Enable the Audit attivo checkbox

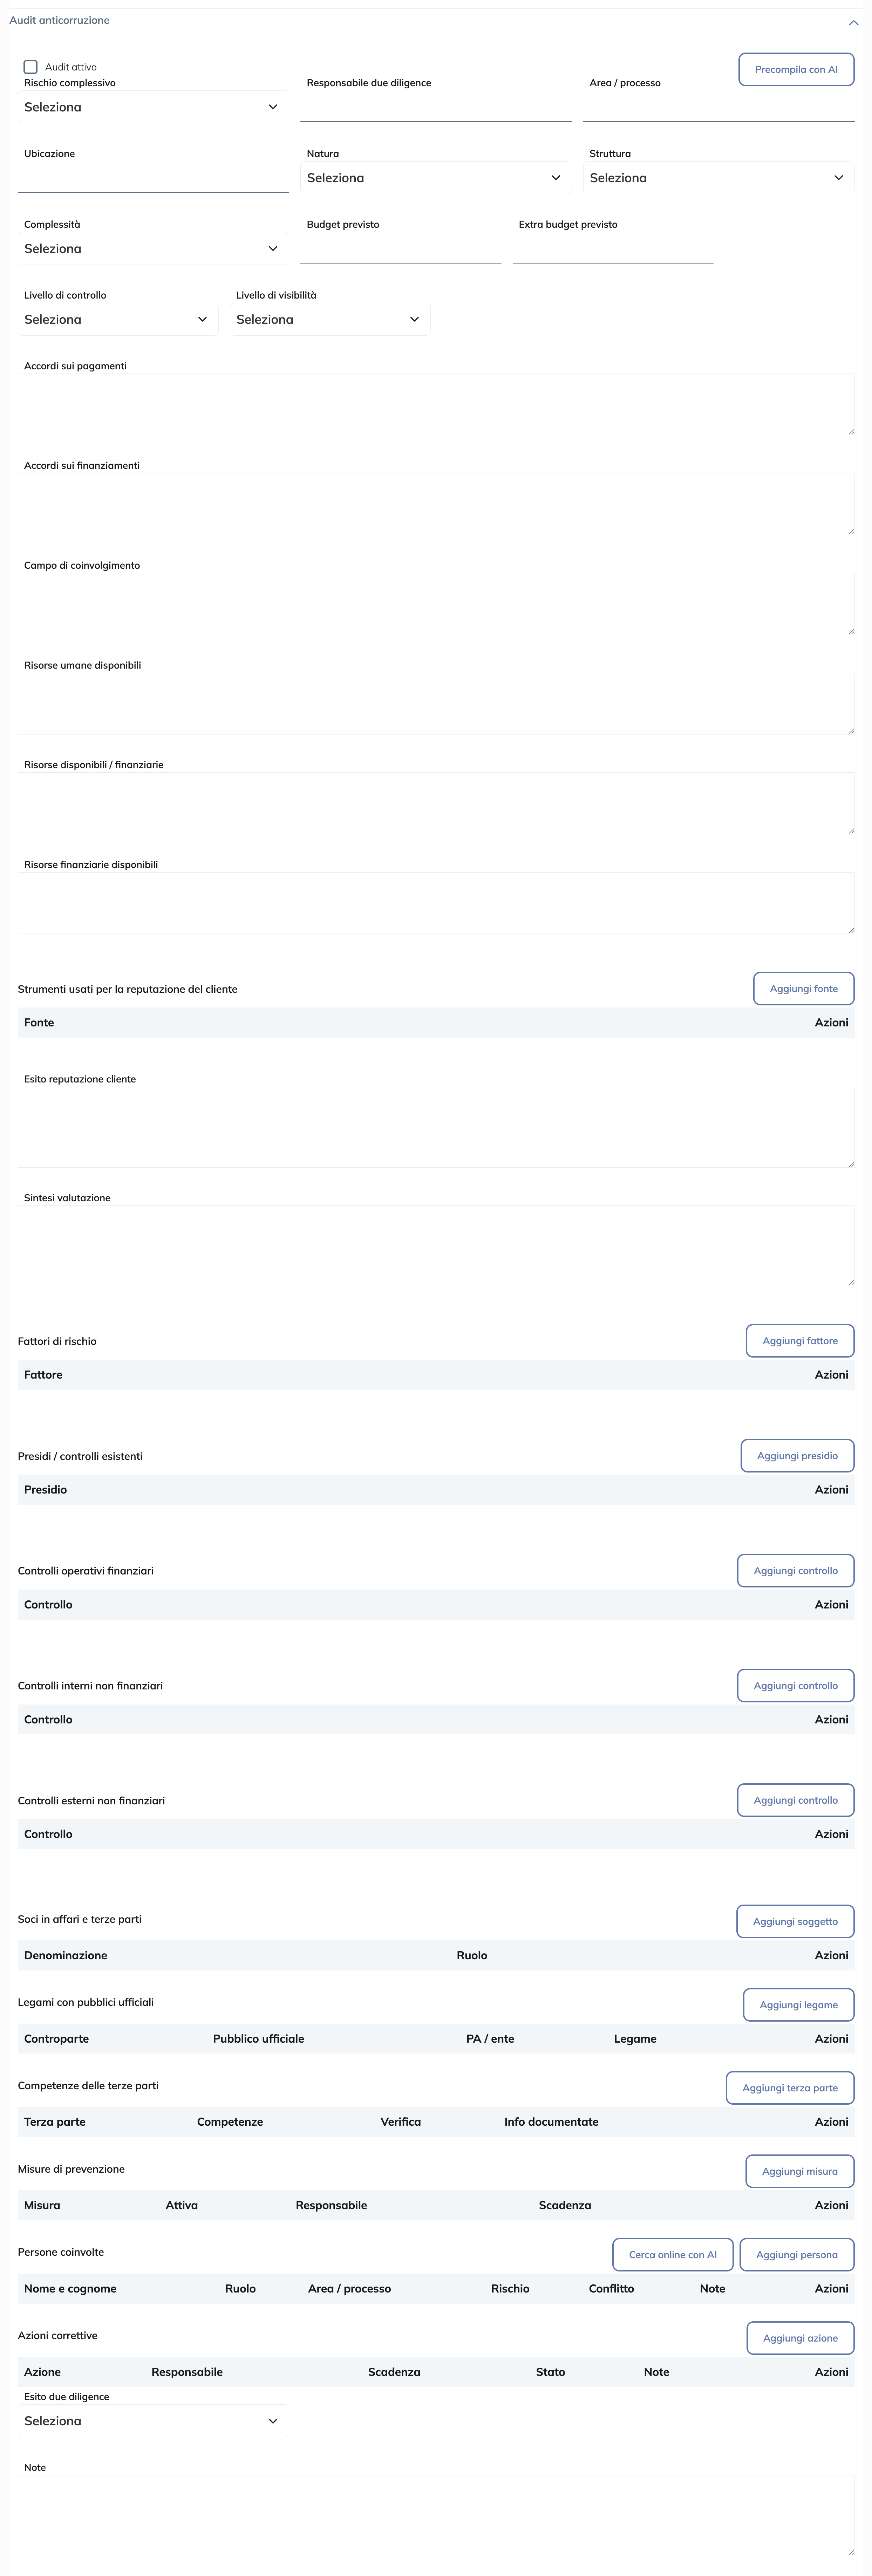click(30, 67)
